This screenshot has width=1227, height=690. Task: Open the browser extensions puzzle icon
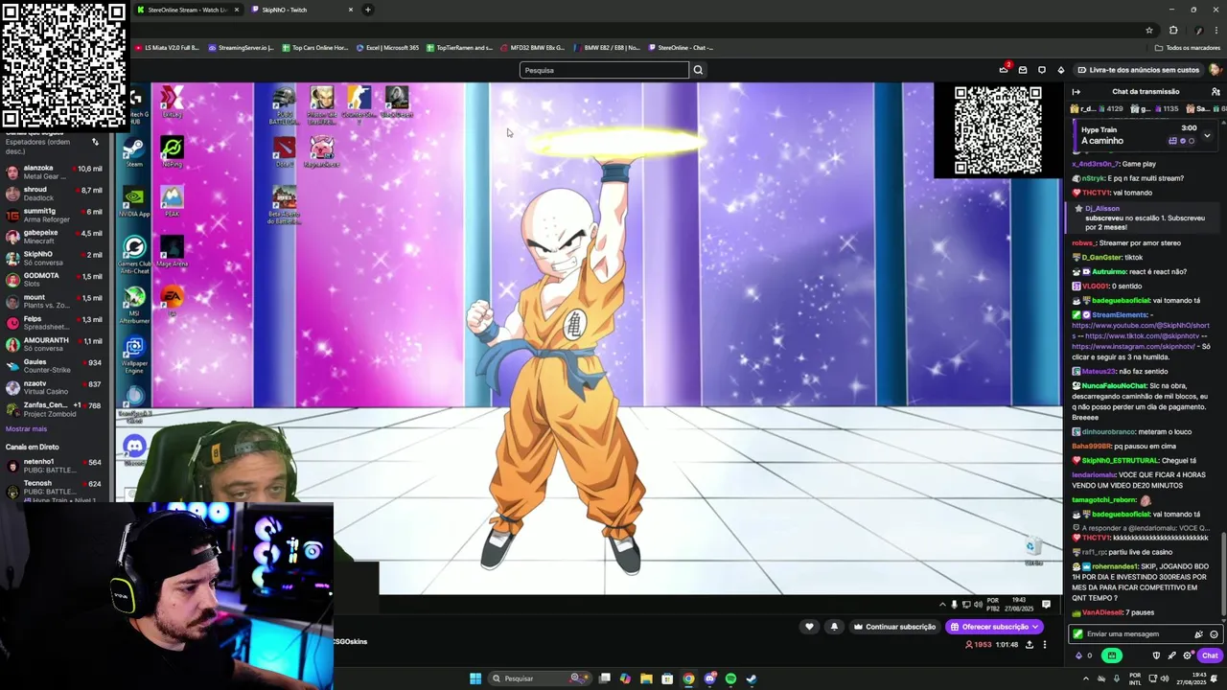tap(1173, 30)
